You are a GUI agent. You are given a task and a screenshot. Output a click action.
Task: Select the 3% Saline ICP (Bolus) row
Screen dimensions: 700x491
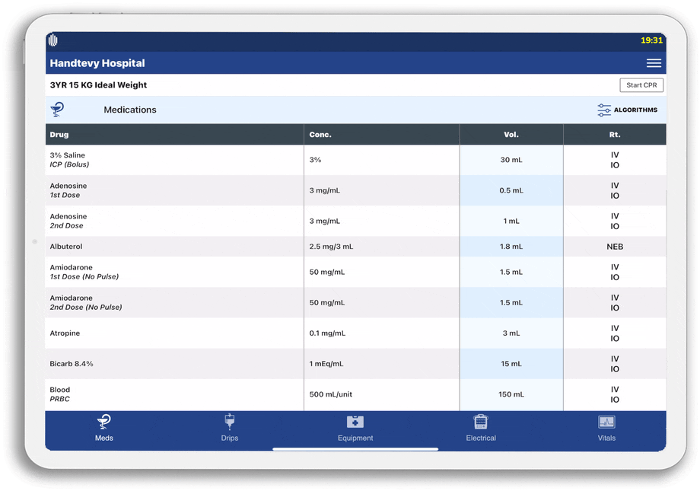point(174,160)
